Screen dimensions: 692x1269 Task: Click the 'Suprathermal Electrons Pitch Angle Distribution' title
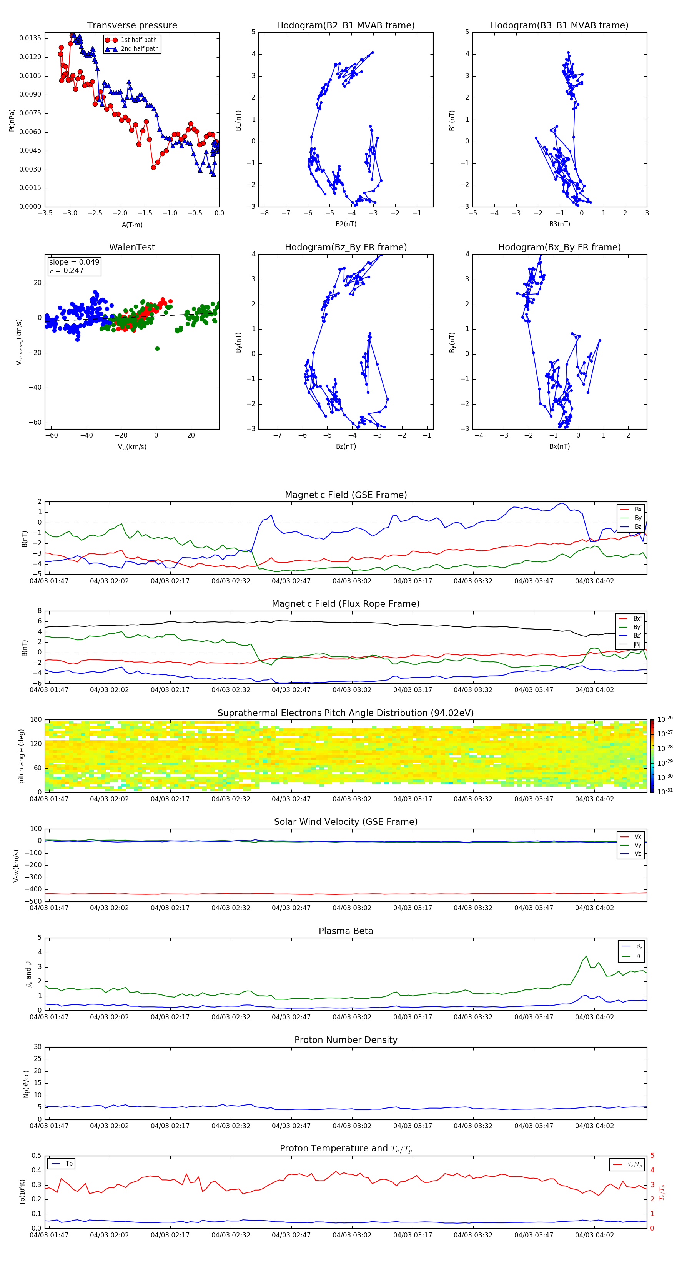pos(346,713)
